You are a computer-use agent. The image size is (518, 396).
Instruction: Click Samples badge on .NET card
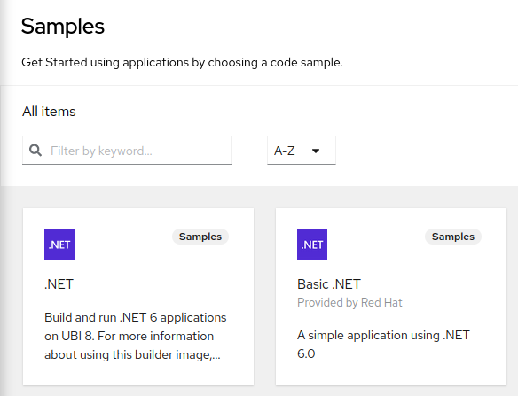200,237
